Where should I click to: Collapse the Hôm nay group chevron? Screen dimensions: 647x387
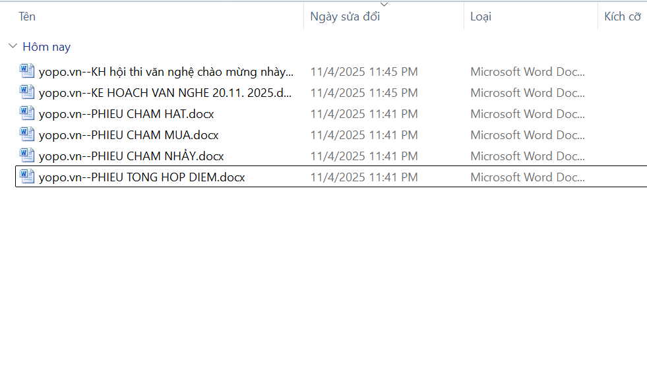[x=13, y=47]
